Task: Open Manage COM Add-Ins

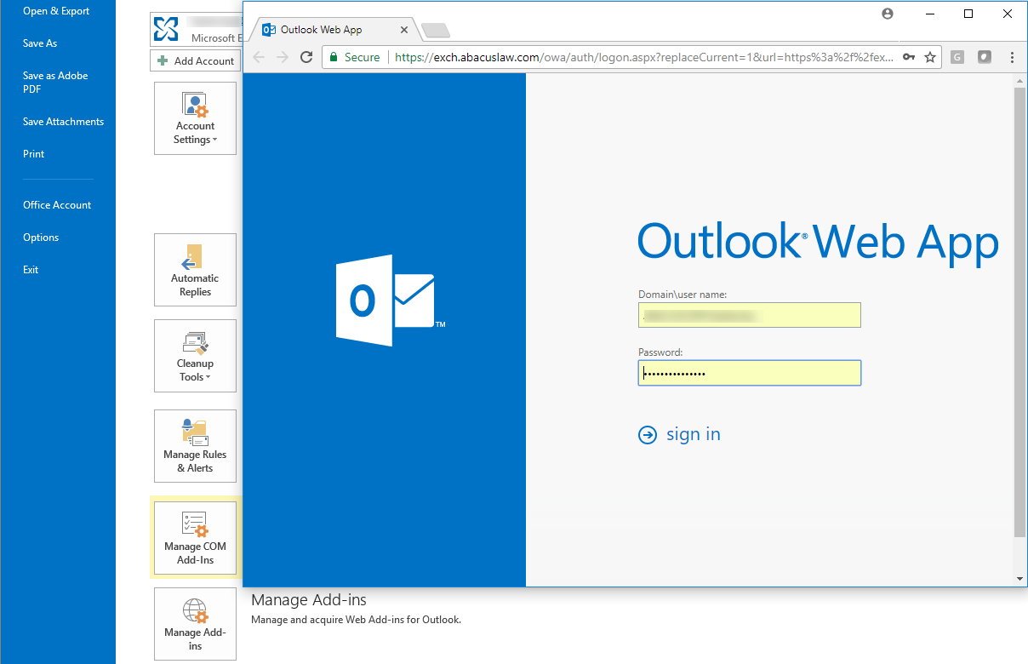Action: click(x=195, y=538)
